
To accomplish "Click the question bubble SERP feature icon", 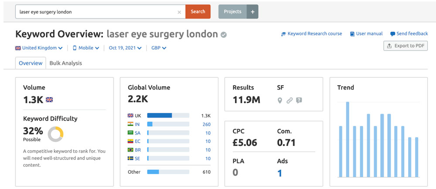I will [299, 101].
